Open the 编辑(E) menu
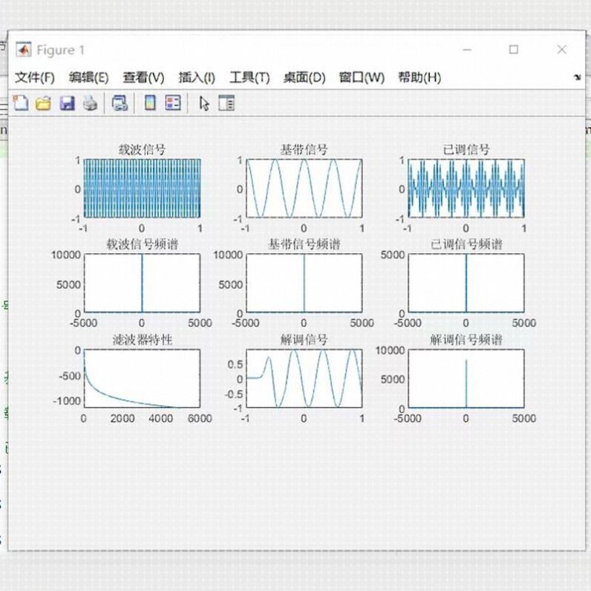This screenshot has width=591, height=591. (x=89, y=78)
